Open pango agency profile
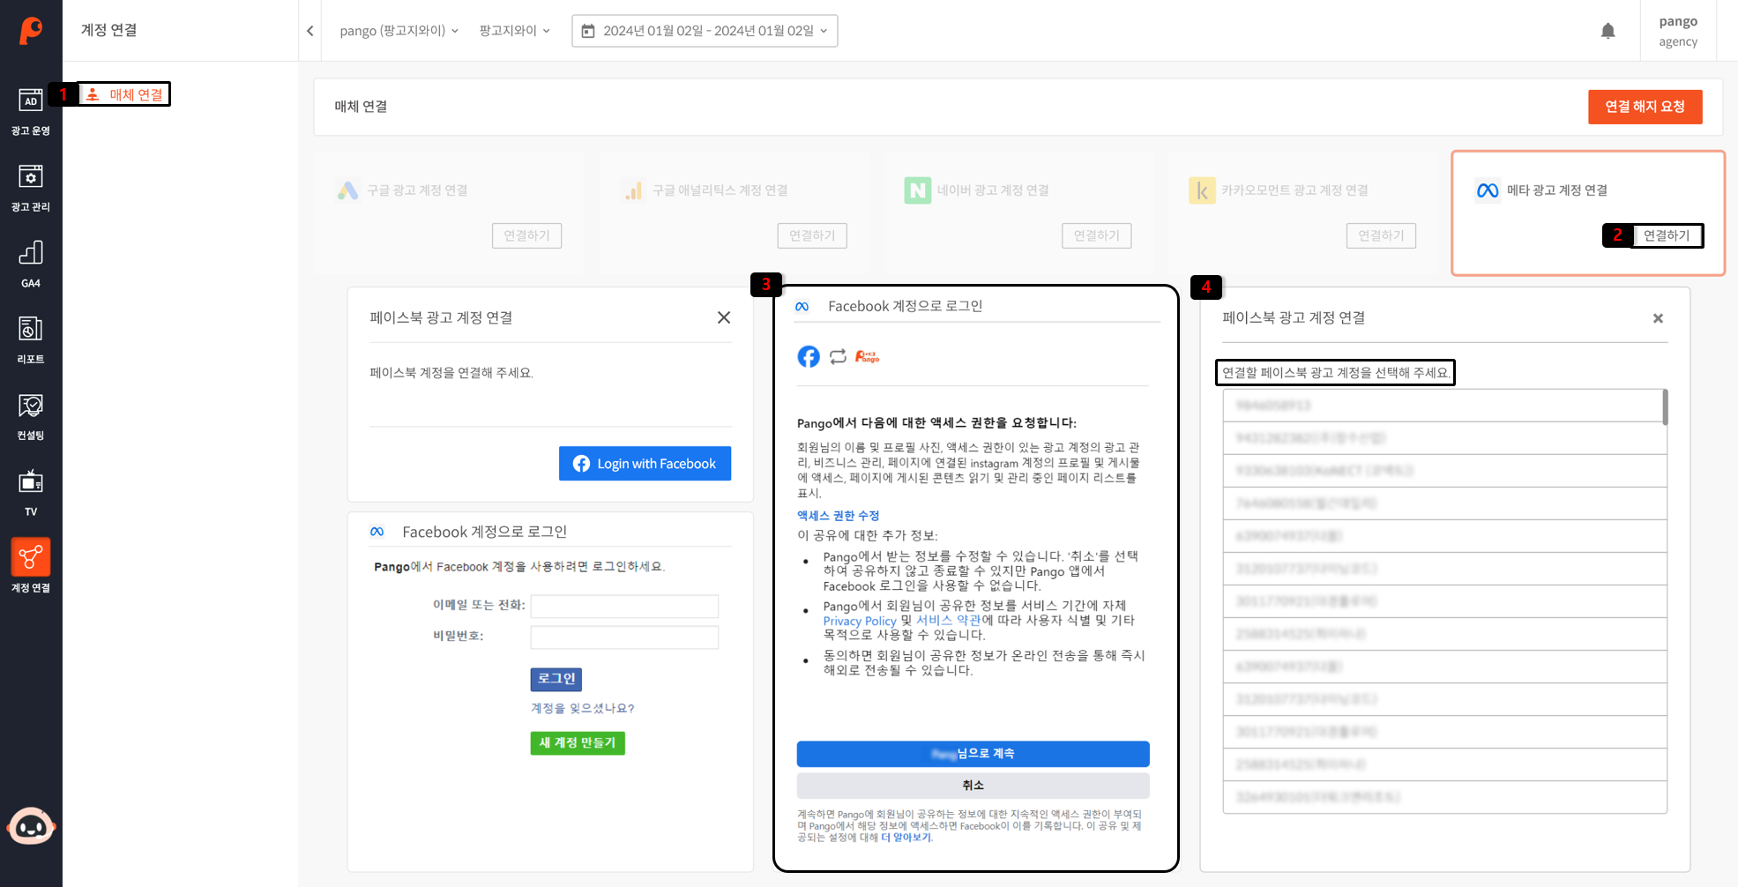Viewport: 1738px width, 887px height. 1677,31
